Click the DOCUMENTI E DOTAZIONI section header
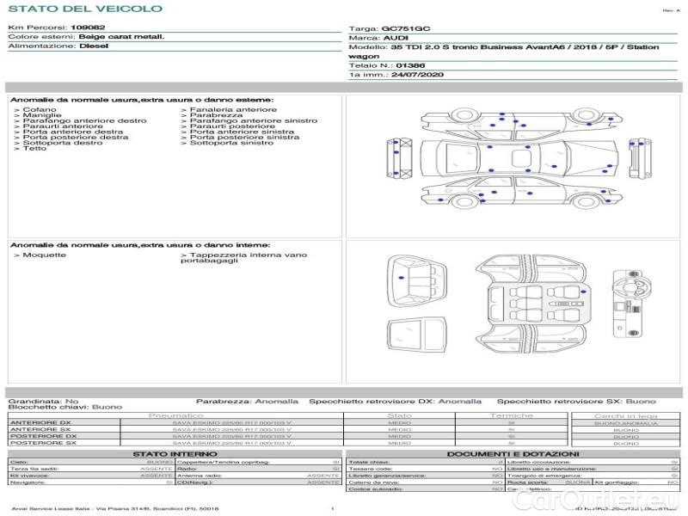The width and height of the screenshot is (688, 516). (513, 453)
